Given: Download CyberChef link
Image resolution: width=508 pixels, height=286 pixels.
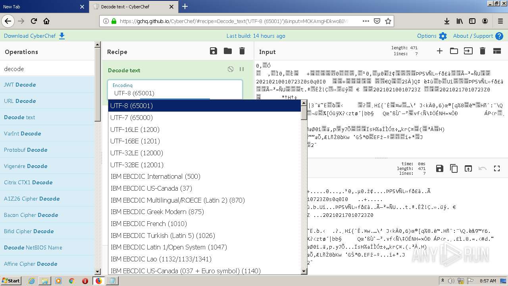Looking at the screenshot, I should click(35, 36).
